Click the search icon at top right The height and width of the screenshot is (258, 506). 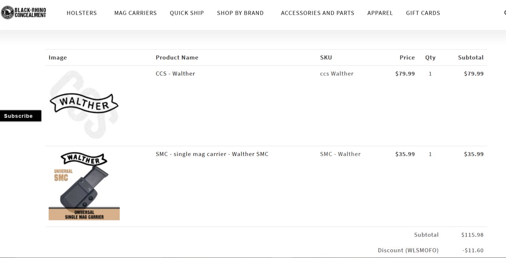(504, 13)
